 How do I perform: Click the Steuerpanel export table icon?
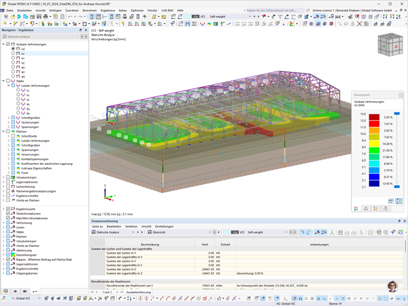click(391, 201)
